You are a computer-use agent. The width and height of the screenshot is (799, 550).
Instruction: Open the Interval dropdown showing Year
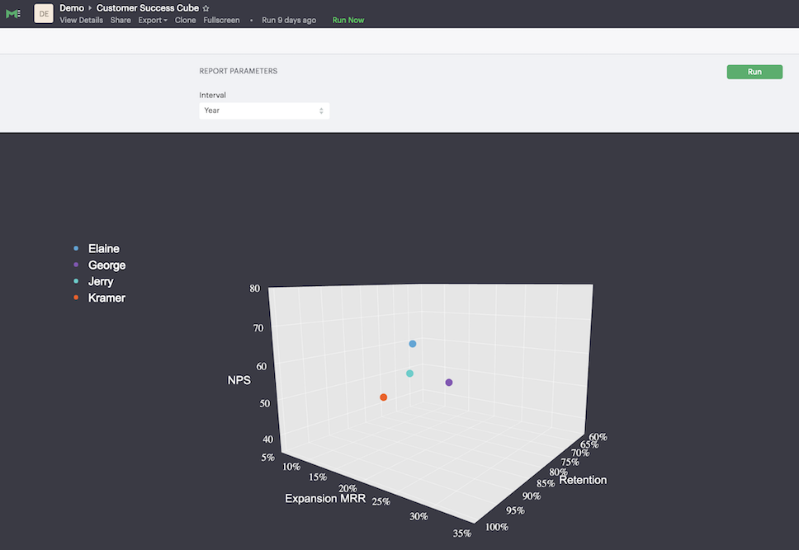[x=264, y=110]
